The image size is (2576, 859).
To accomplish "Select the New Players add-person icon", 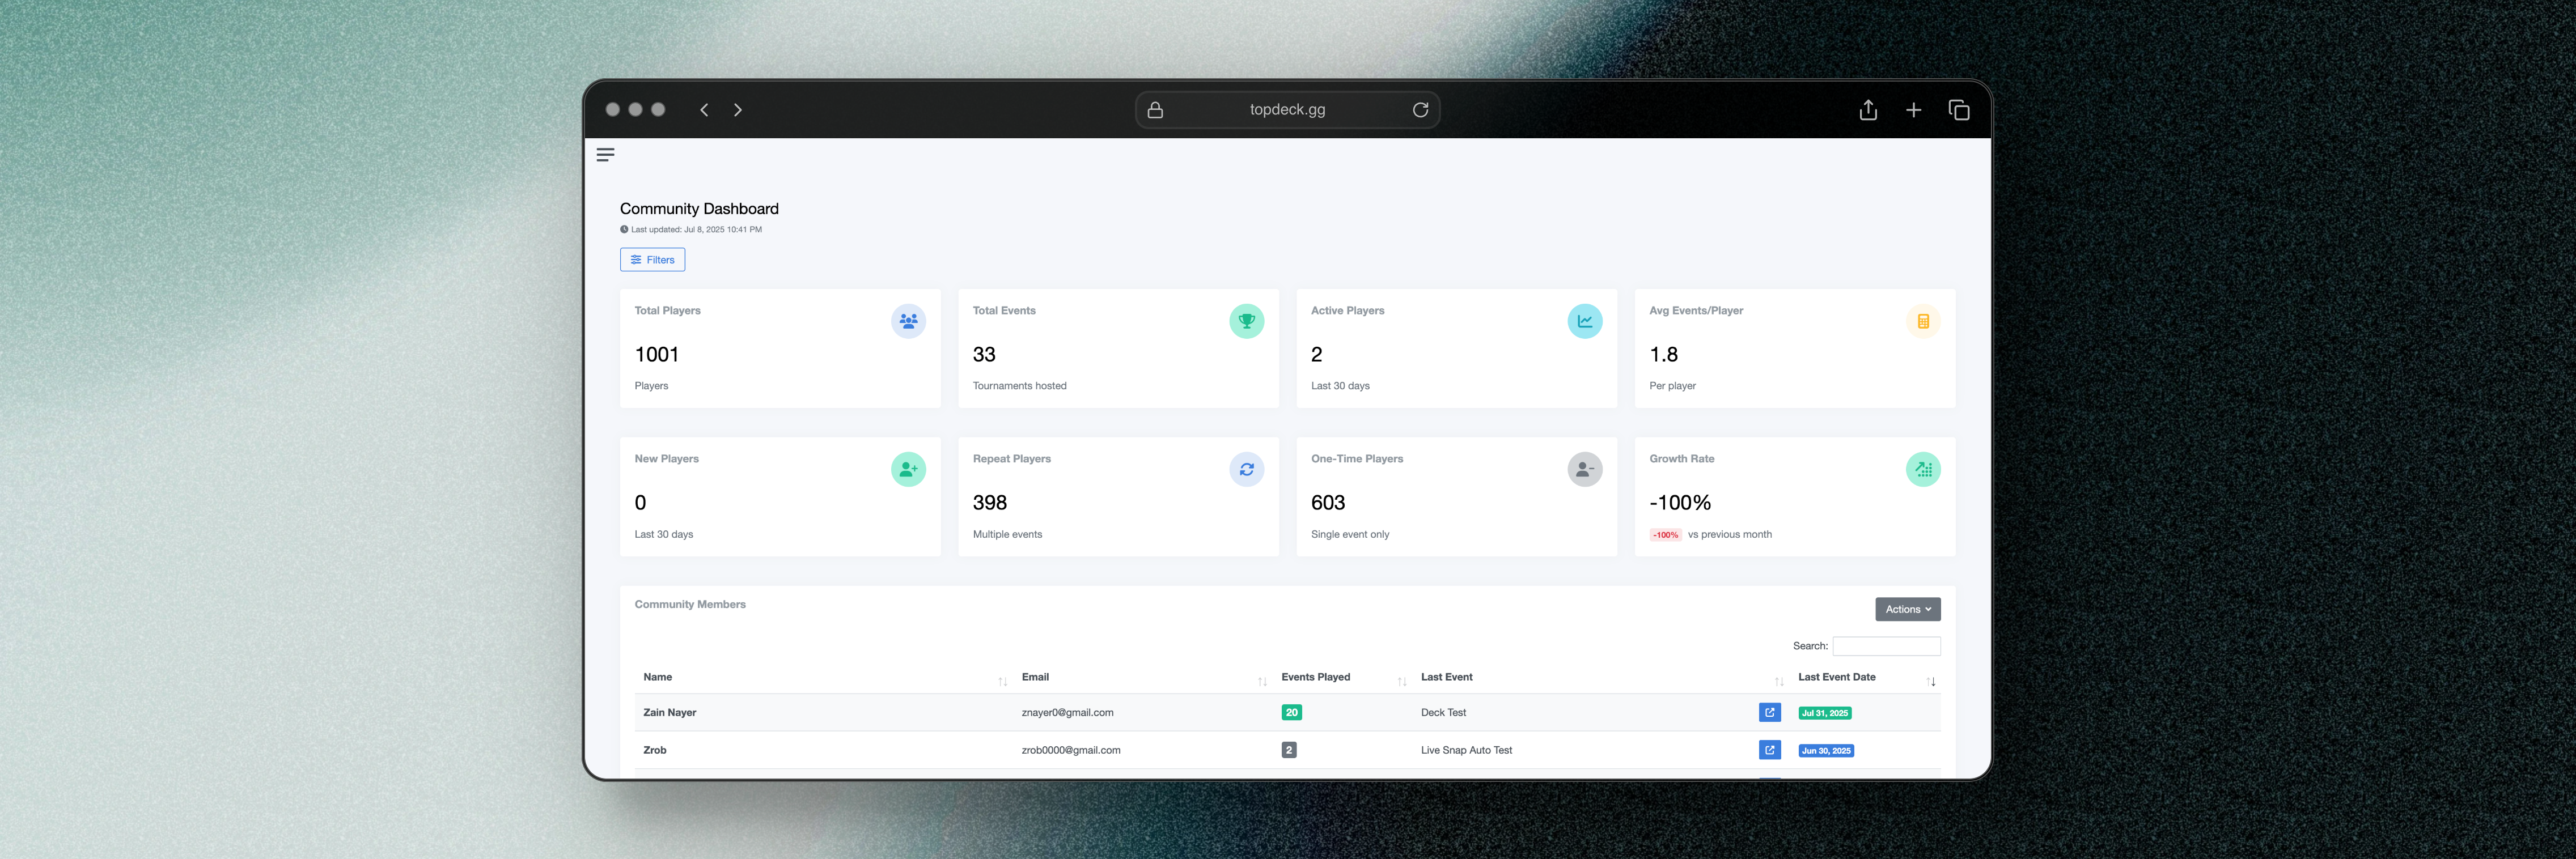I will [908, 469].
